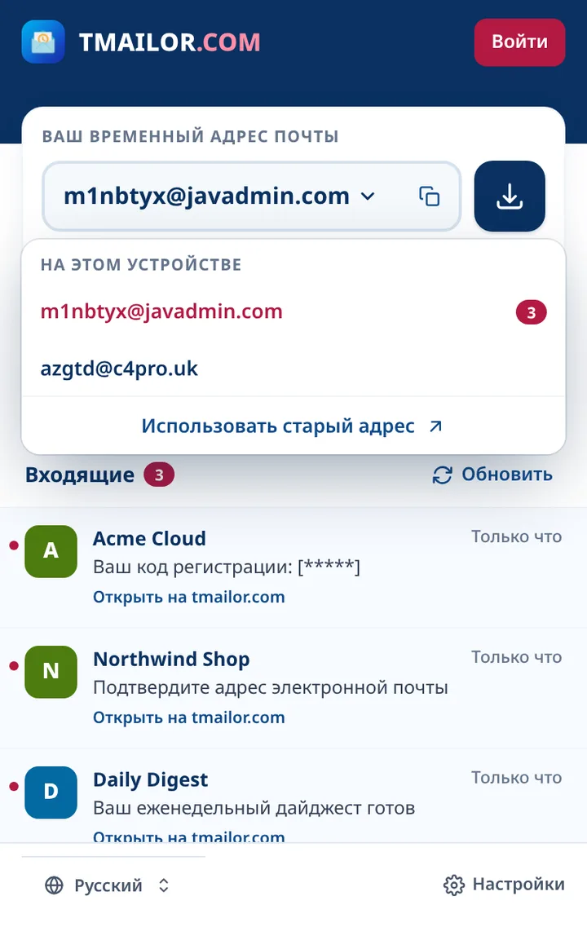This screenshot has width=587, height=927.
Task: Open the Daily Digest message
Action: click(293, 796)
